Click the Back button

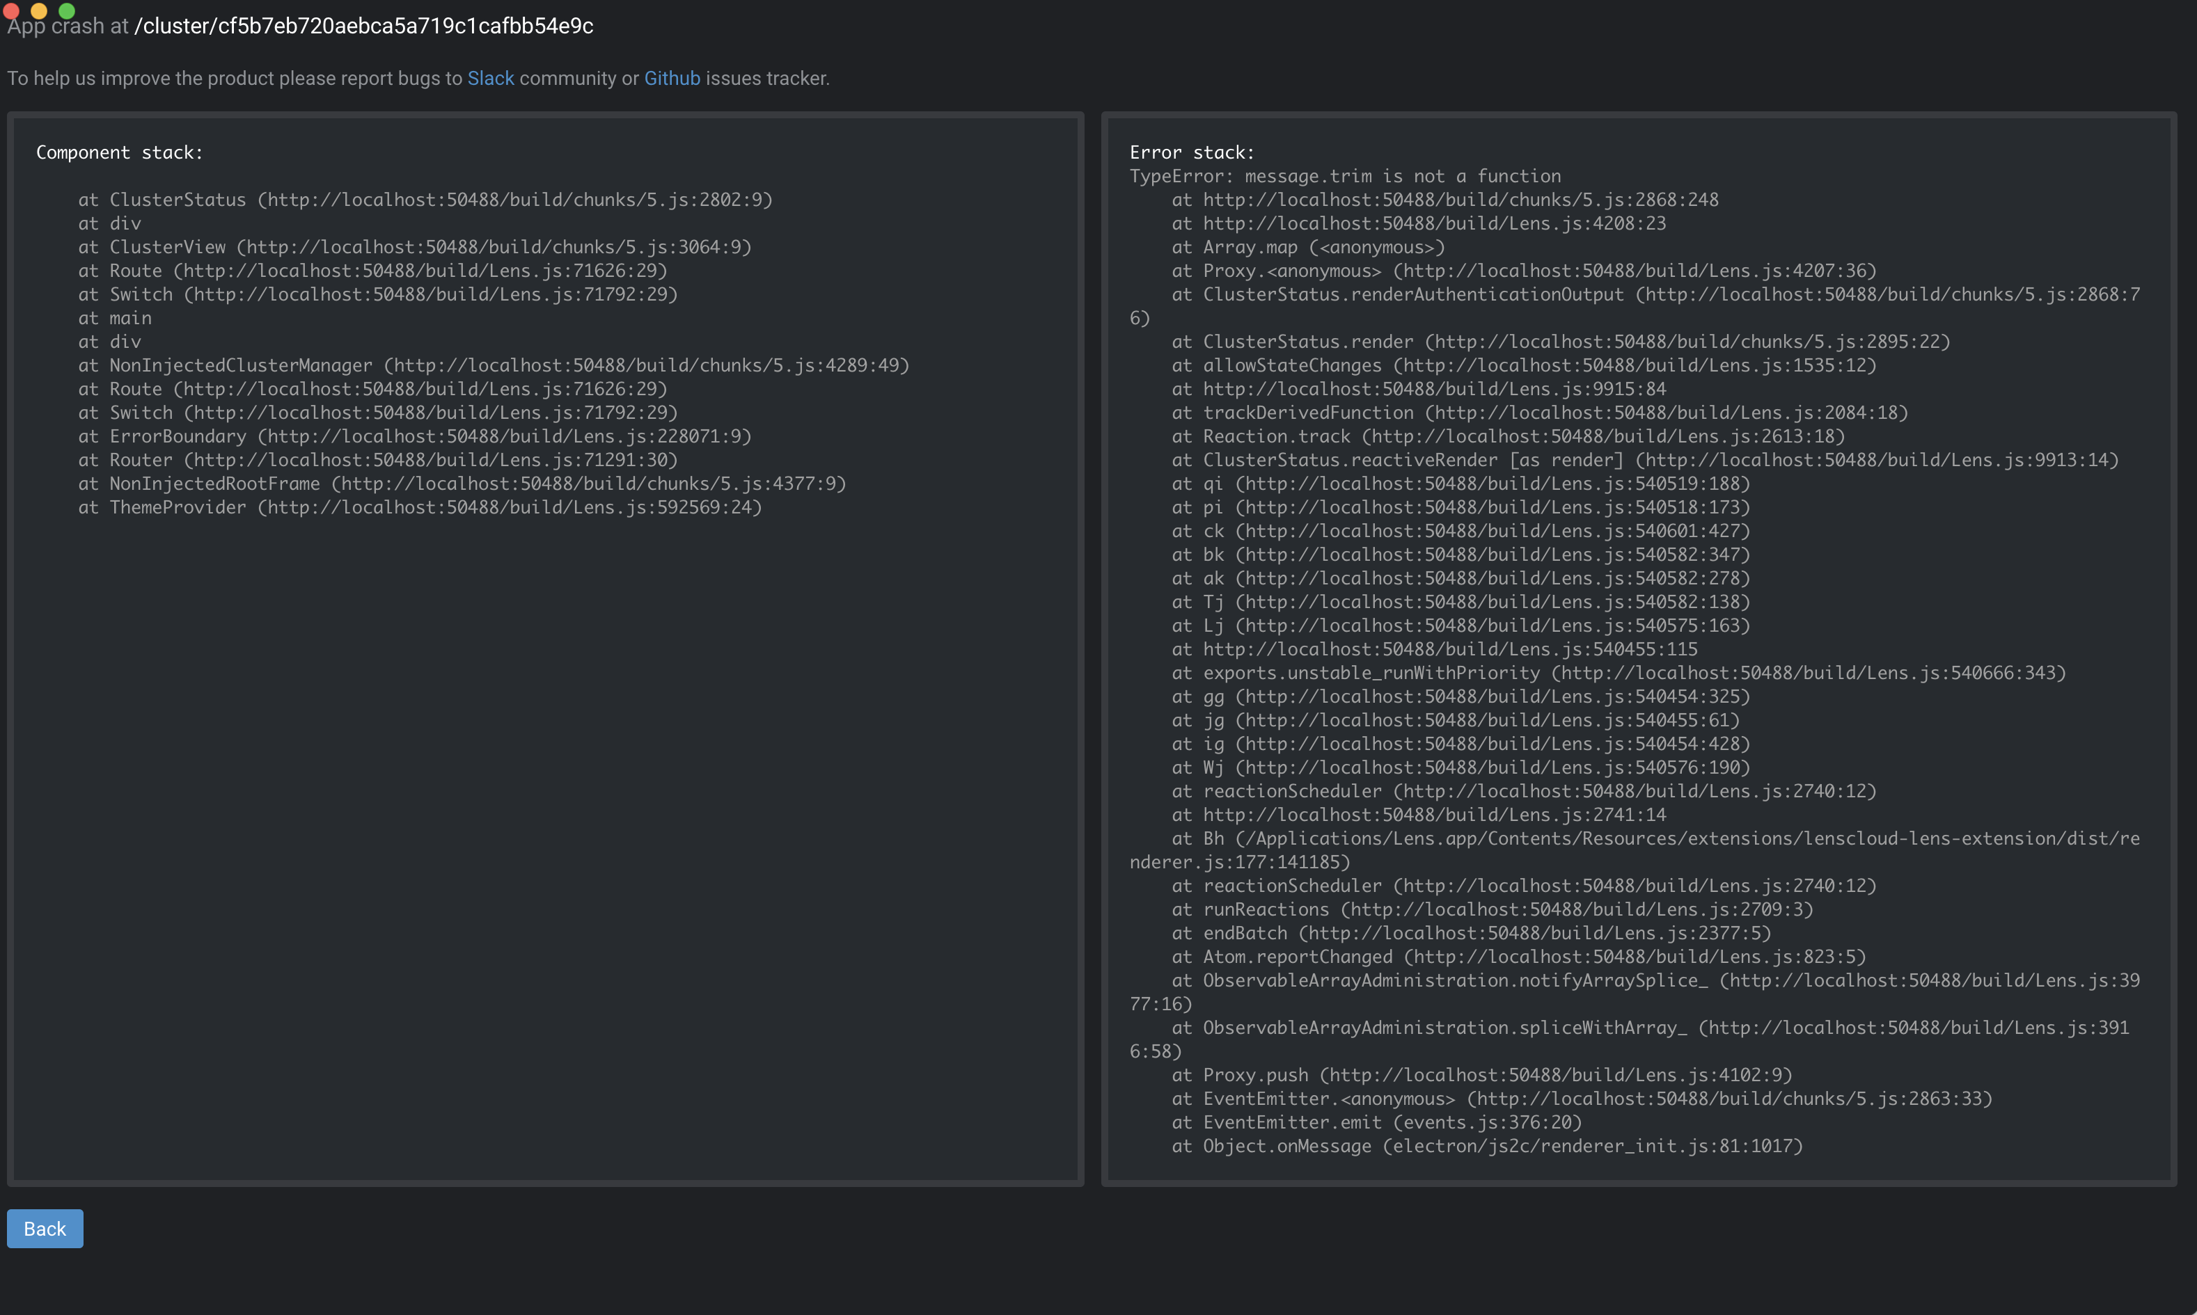coord(45,1228)
